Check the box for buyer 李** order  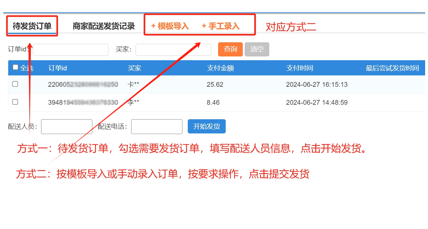pyautogui.click(x=15, y=102)
